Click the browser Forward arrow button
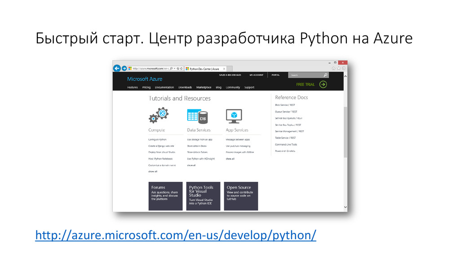The image size is (460, 258). 124,69
